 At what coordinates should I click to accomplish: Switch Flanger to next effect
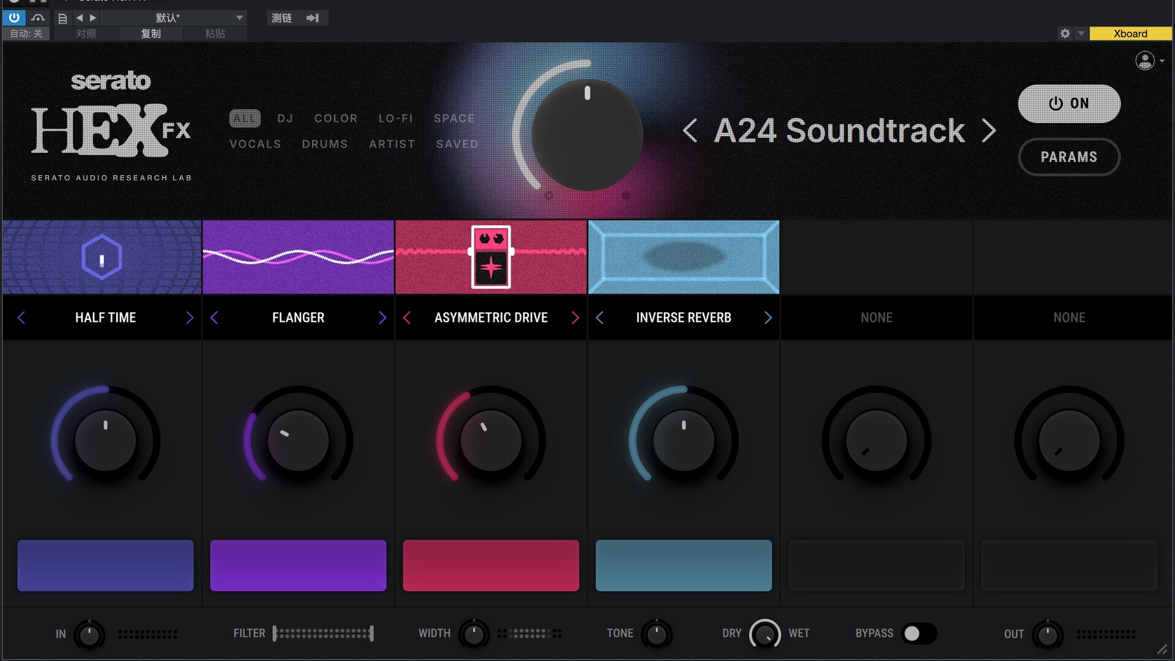click(x=382, y=318)
